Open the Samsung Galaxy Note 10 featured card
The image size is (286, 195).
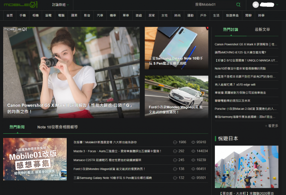[176, 48]
